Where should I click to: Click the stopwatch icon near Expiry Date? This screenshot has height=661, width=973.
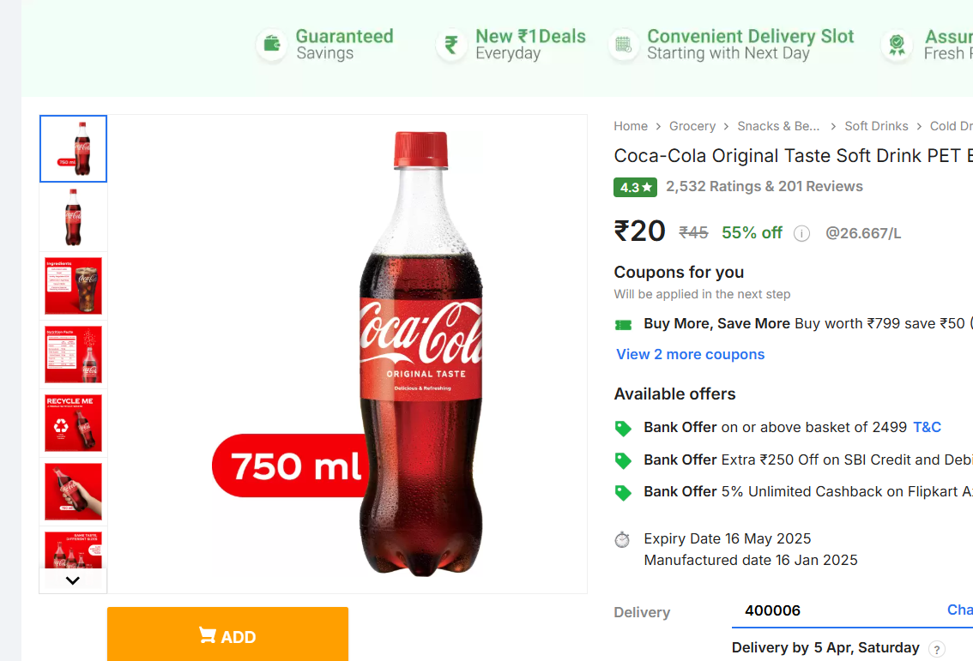(623, 540)
